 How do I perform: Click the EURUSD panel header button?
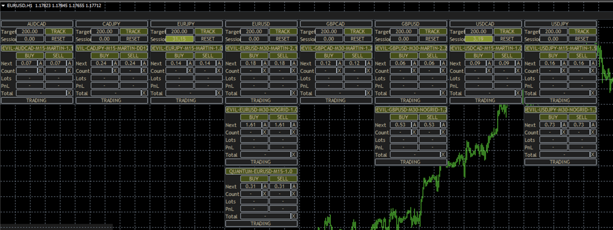pyautogui.click(x=260, y=24)
